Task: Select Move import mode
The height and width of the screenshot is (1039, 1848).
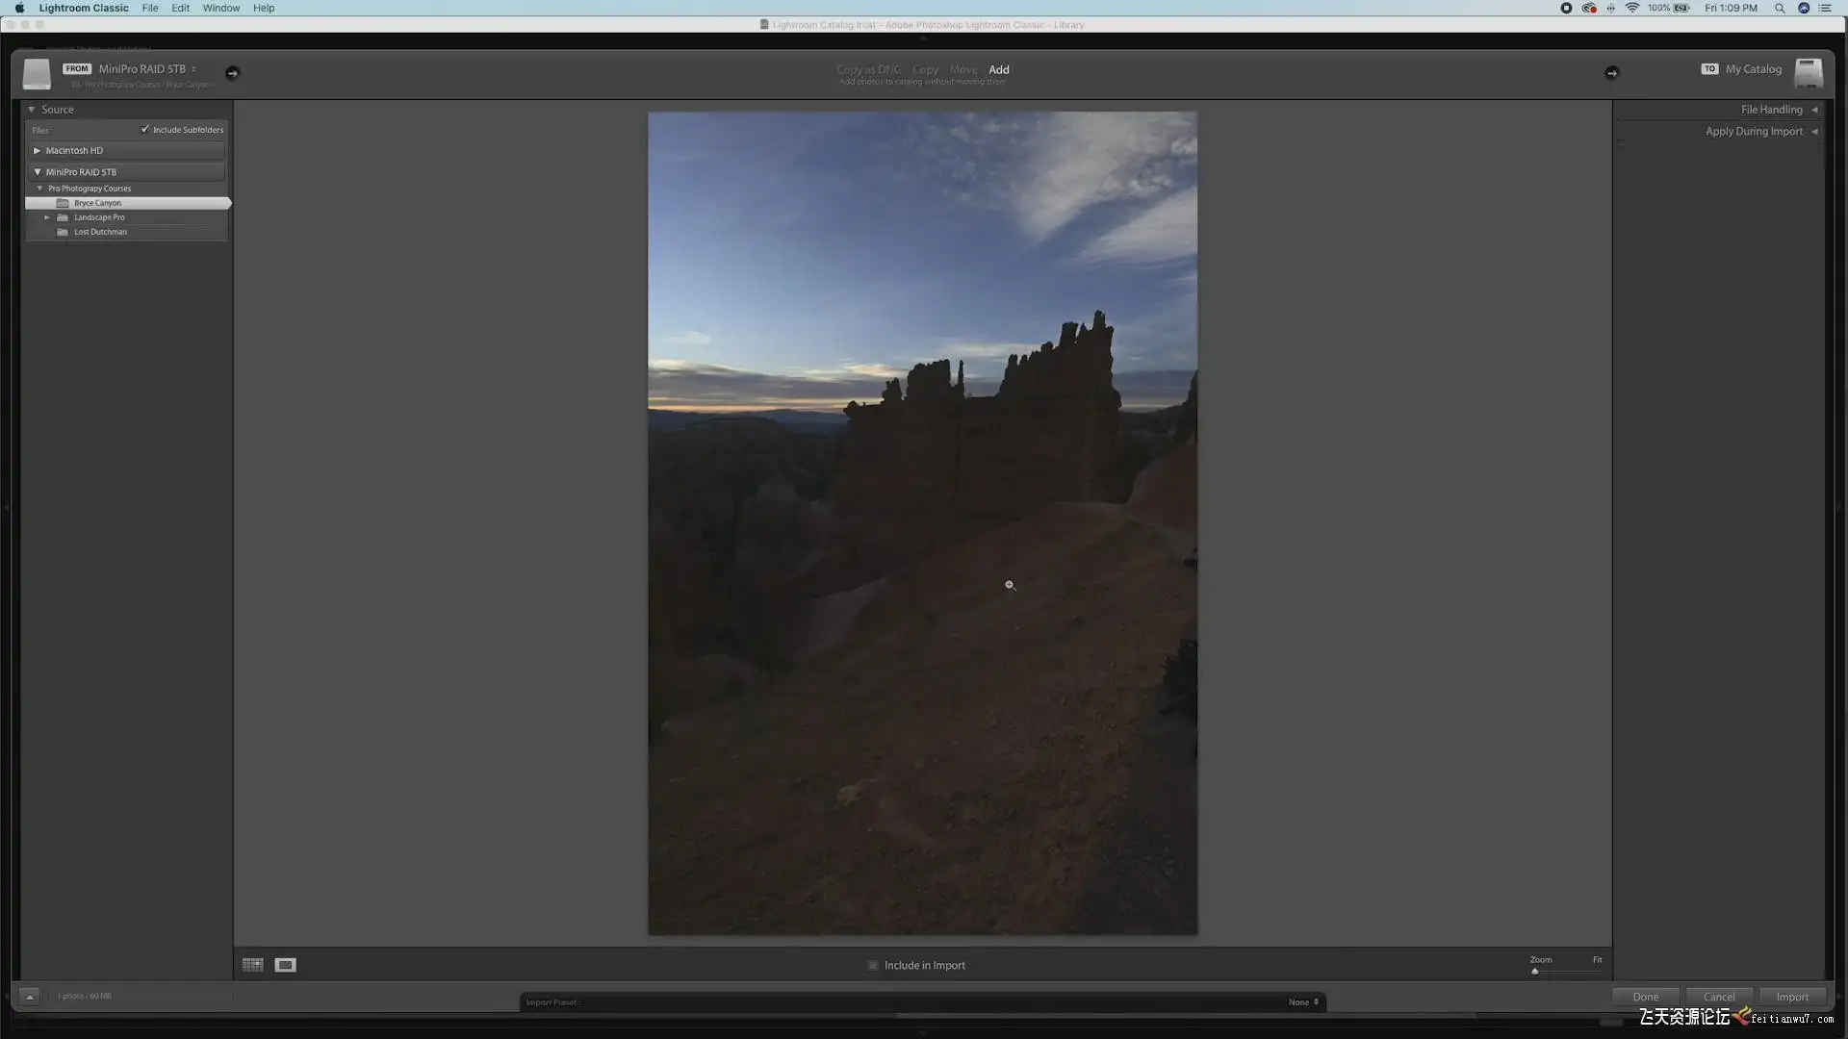Action: point(963,69)
